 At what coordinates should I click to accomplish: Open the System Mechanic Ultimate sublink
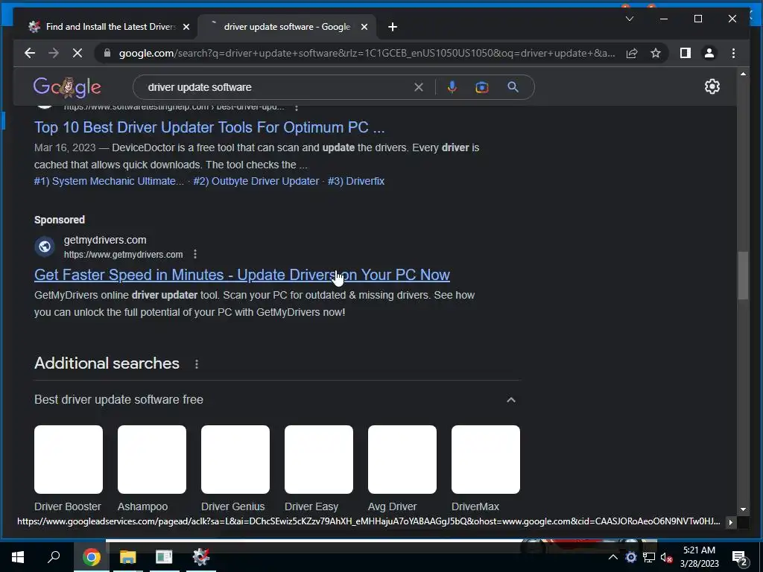(109, 181)
